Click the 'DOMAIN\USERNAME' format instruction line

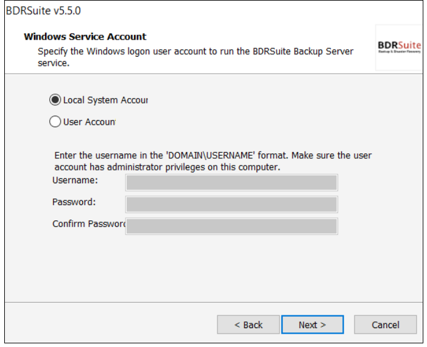tap(213, 155)
